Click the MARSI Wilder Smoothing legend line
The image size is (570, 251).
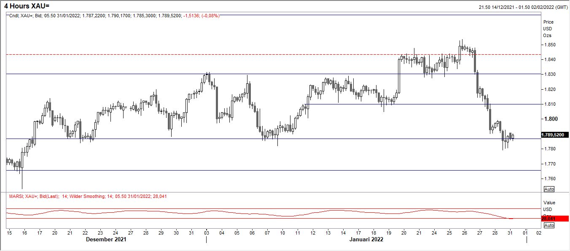coord(88,196)
